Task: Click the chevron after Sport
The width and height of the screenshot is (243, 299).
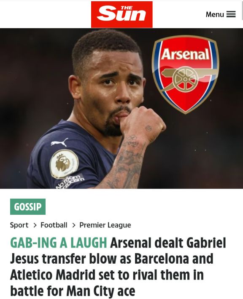Action: coord(35,225)
